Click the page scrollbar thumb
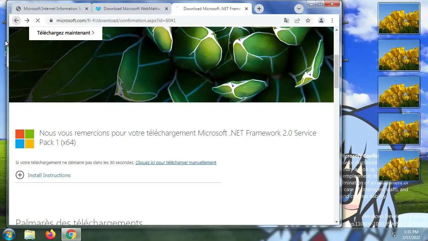The image size is (428, 241). pos(337,71)
